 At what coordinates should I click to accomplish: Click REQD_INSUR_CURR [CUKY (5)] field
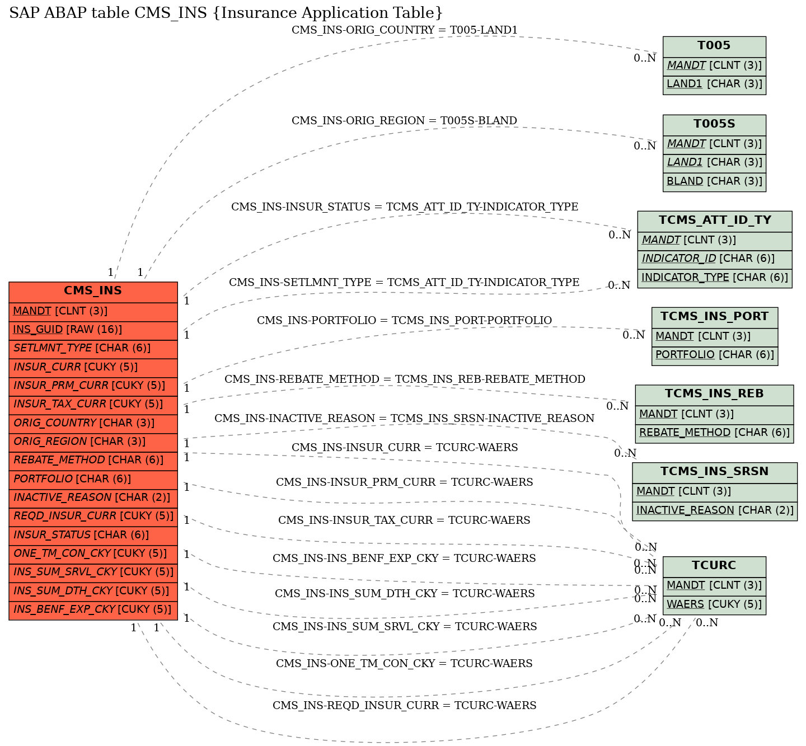pyautogui.click(x=93, y=516)
